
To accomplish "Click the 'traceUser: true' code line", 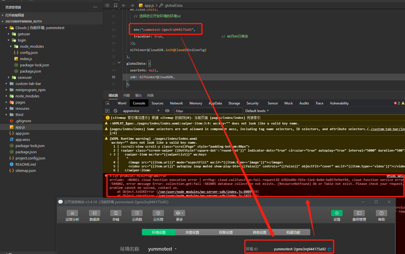I will point(148,36).
